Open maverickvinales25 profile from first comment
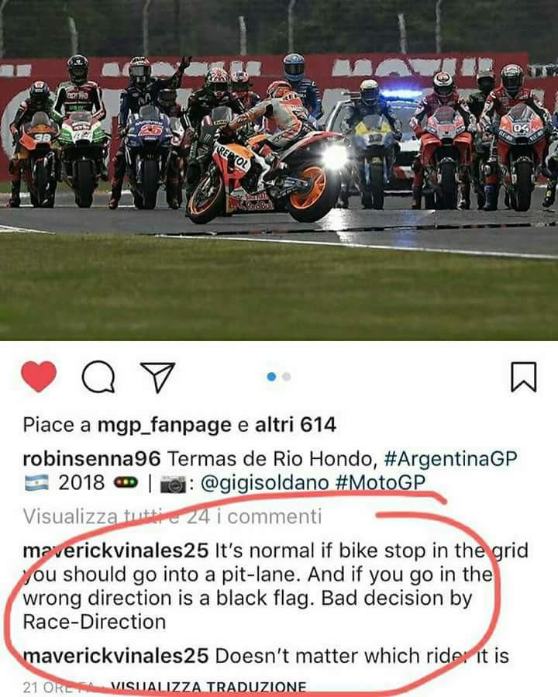 pos(115,550)
